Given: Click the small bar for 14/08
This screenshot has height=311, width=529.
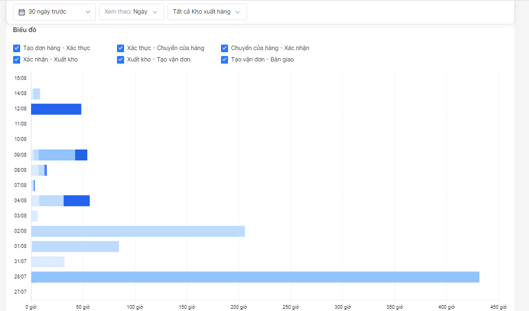Looking at the screenshot, I should [x=36, y=94].
